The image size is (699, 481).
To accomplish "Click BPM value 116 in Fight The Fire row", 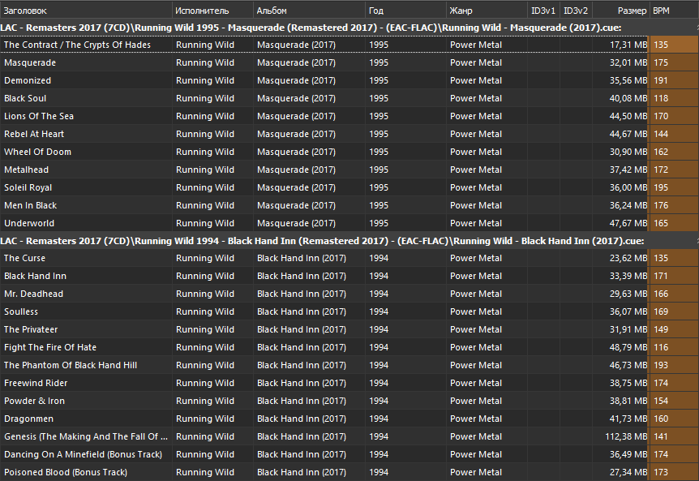I will pyautogui.click(x=661, y=347).
